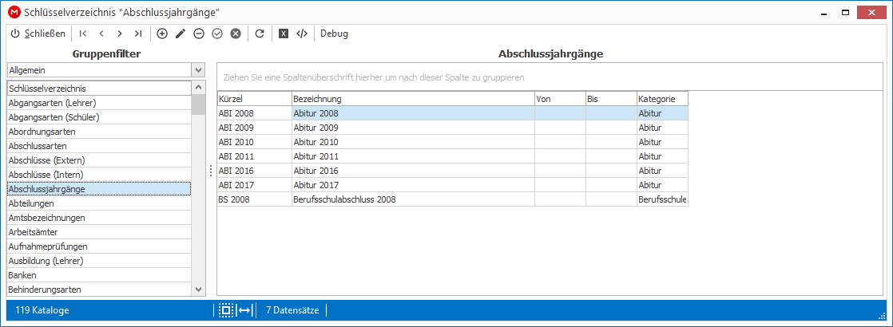Screen dimensions: 893x327
Task: Open Aufnahmeprüfungen catalog
Action: (x=98, y=246)
